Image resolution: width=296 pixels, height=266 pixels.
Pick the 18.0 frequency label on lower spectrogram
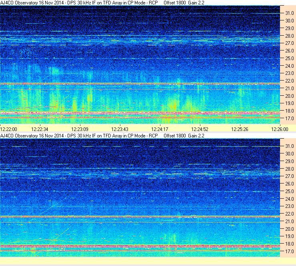point(290,244)
